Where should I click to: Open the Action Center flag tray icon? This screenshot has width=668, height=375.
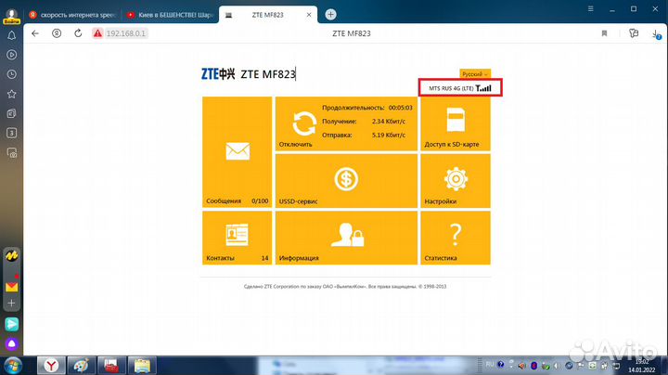tap(581, 366)
